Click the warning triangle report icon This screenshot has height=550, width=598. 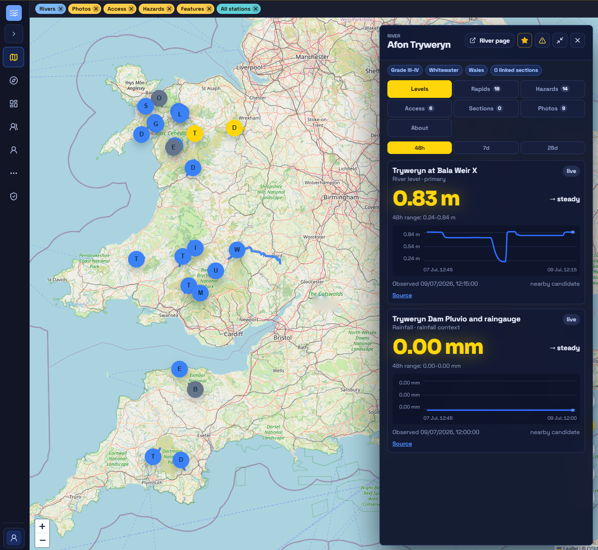click(542, 41)
